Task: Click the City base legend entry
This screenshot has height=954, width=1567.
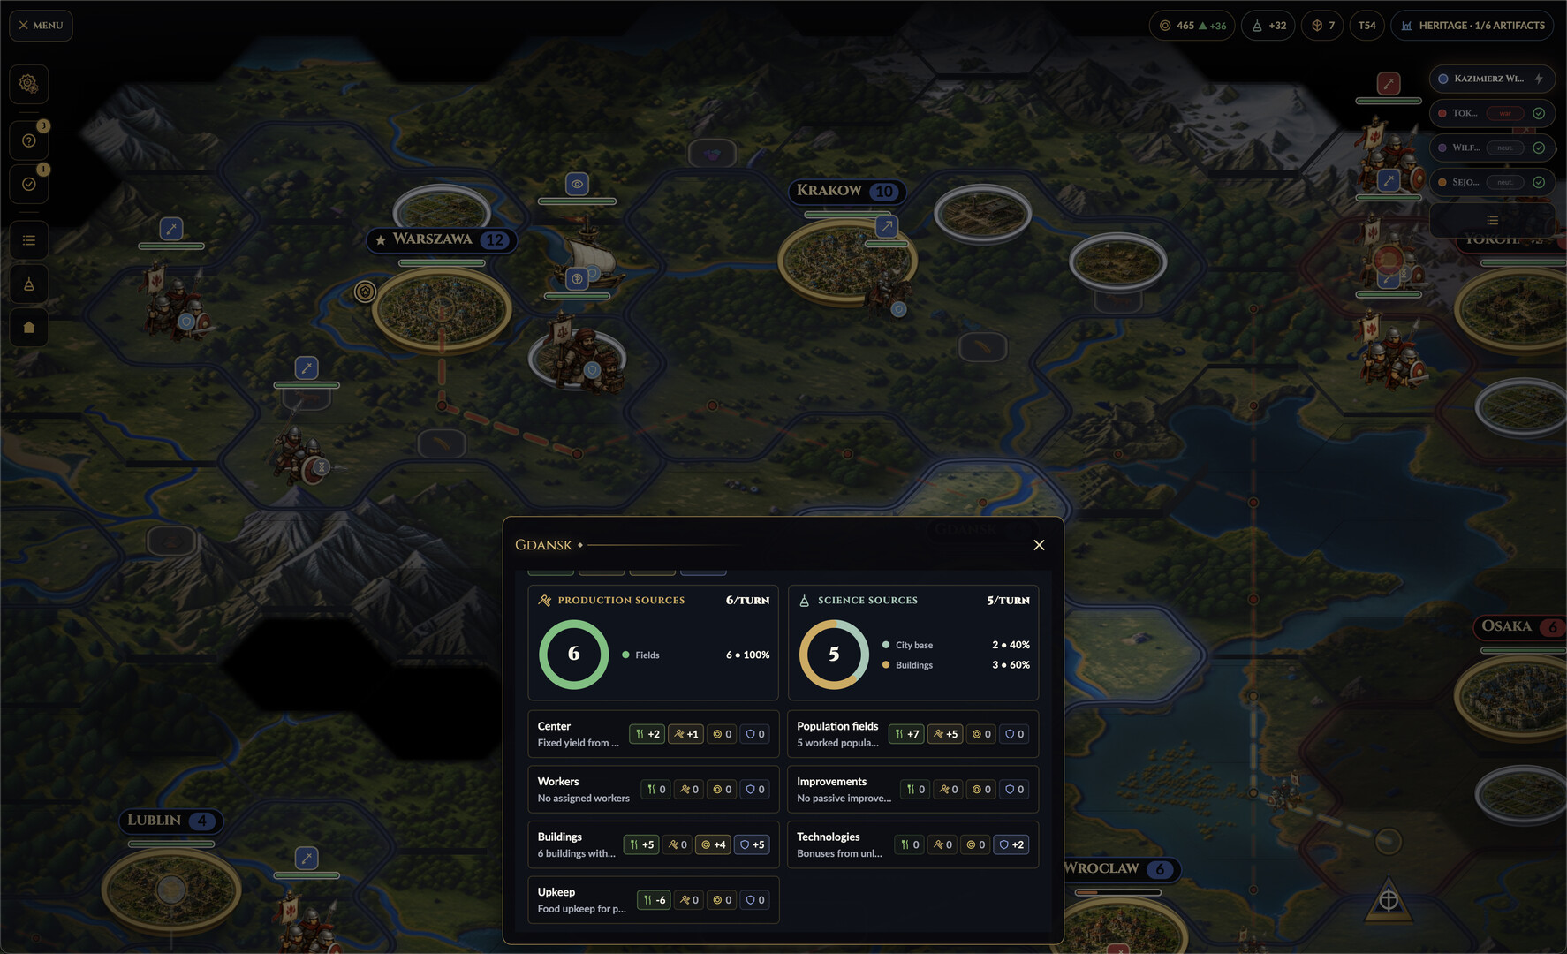Action: pos(956,645)
